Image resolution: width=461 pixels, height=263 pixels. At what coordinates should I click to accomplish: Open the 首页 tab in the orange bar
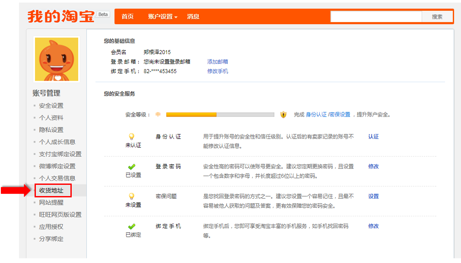[127, 16]
